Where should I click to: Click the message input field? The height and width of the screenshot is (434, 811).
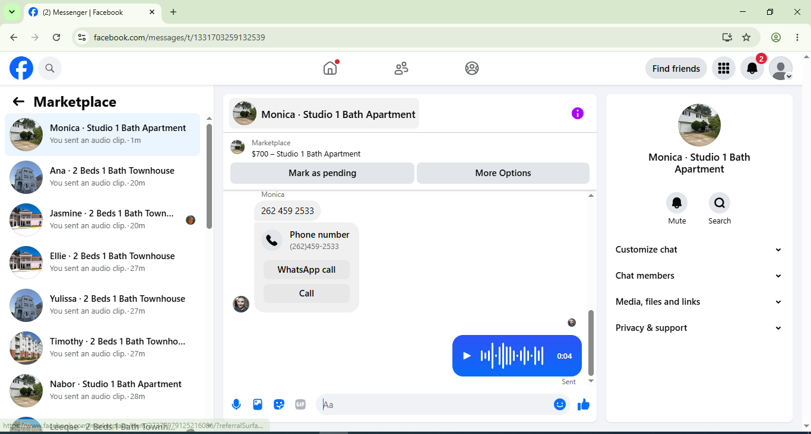tap(436, 404)
